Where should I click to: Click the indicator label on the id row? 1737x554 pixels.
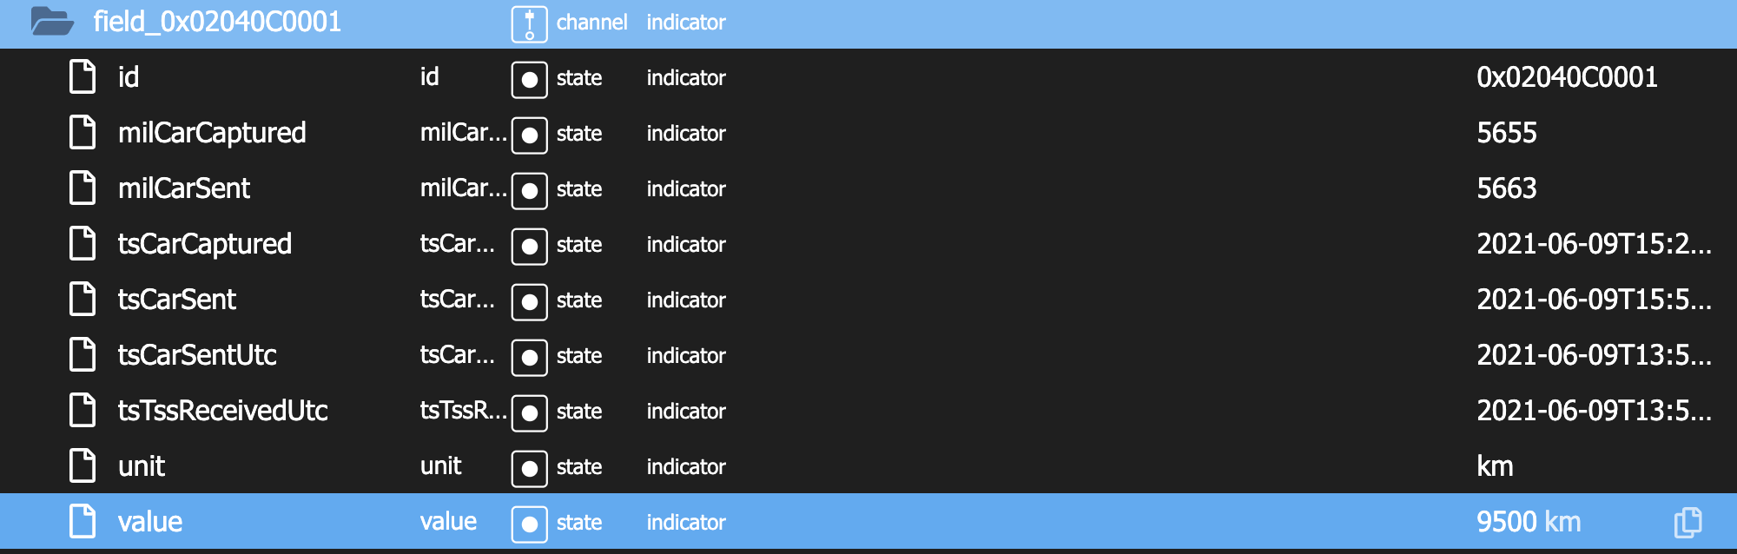685,77
